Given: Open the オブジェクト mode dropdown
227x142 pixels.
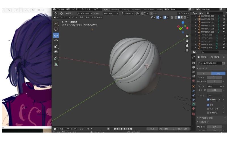Looking at the screenshot, I should (x=62, y=17).
